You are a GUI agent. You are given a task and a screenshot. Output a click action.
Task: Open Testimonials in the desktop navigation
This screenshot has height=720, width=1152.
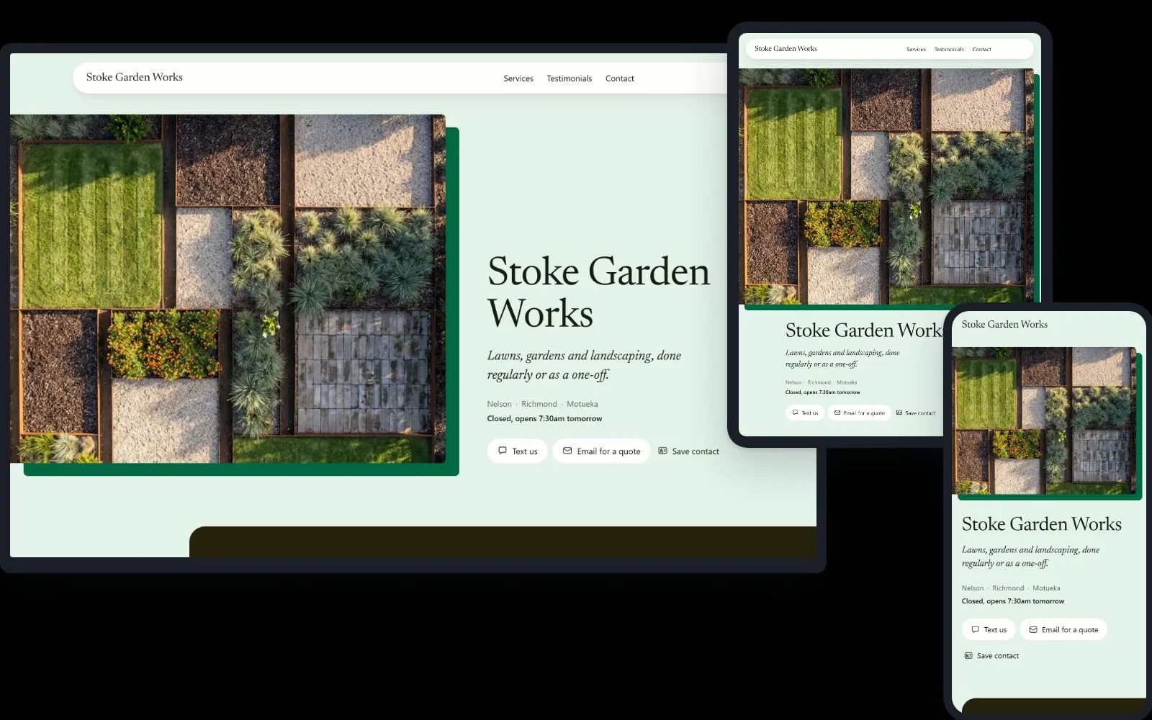tap(569, 78)
